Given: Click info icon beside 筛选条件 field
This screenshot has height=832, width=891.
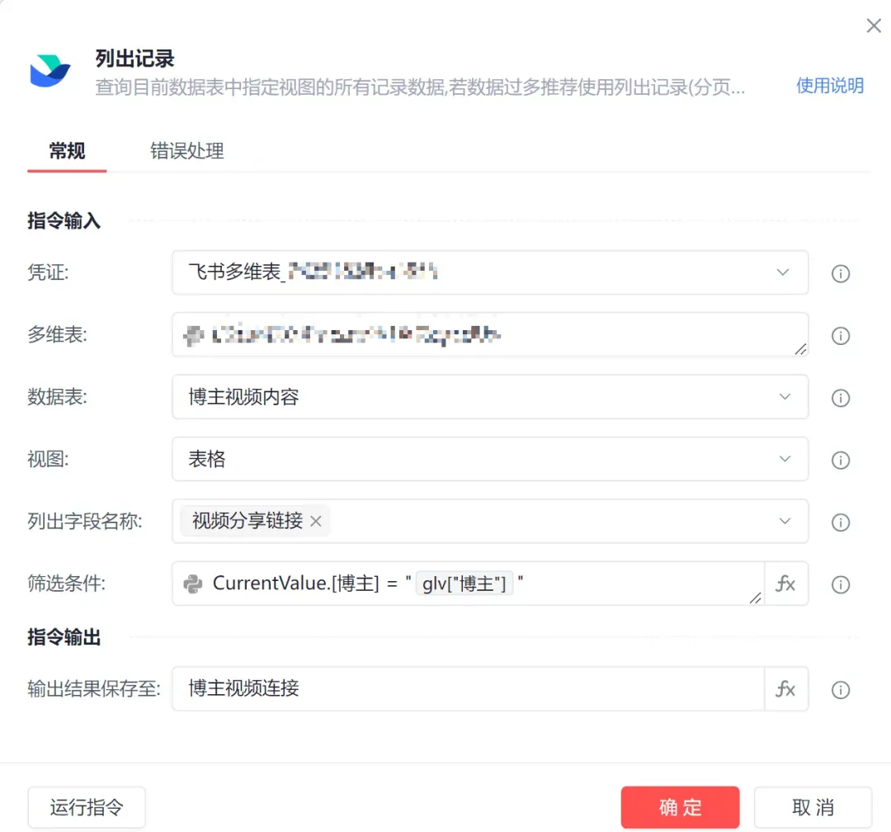Looking at the screenshot, I should click(840, 585).
